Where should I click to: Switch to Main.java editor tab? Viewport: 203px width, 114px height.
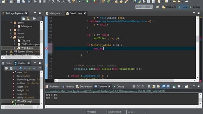53,13
